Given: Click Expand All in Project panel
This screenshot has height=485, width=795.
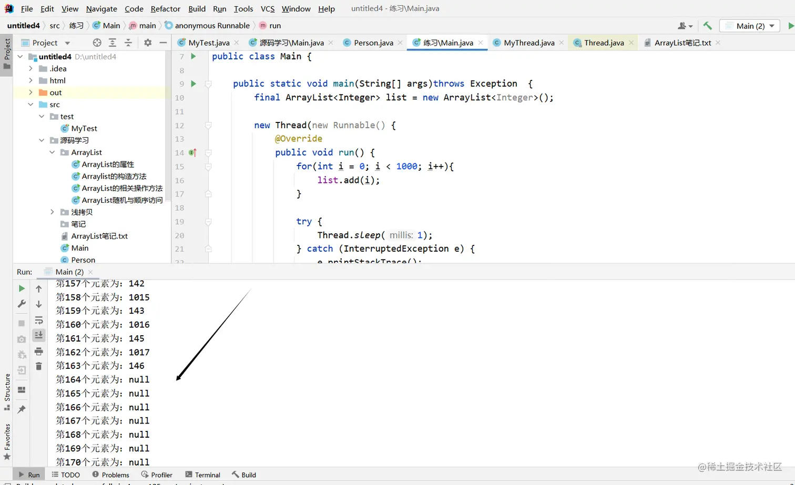Looking at the screenshot, I should [113, 43].
